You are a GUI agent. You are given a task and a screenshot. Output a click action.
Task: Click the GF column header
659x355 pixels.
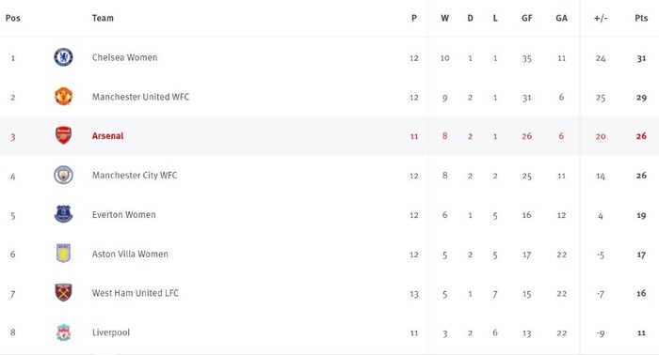[527, 18]
